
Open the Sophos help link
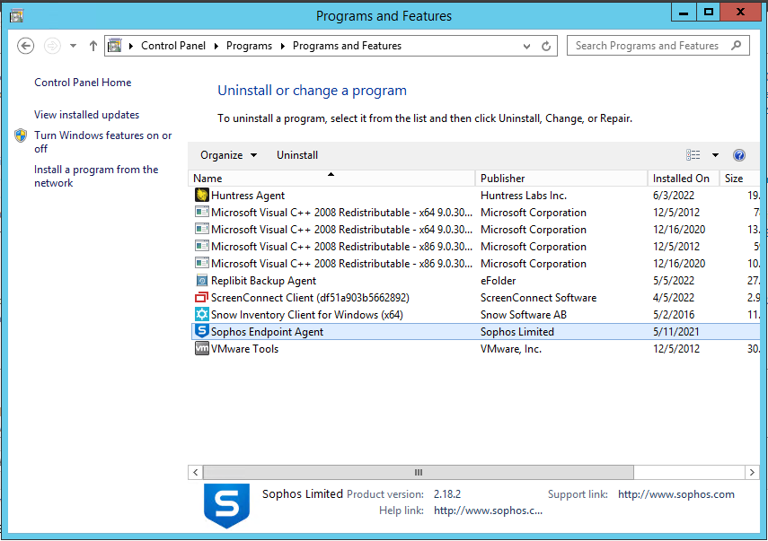click(488, 510)
